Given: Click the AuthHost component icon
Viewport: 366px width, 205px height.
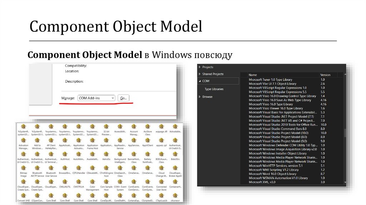Looking at the screenshot, I should point(65,154).
